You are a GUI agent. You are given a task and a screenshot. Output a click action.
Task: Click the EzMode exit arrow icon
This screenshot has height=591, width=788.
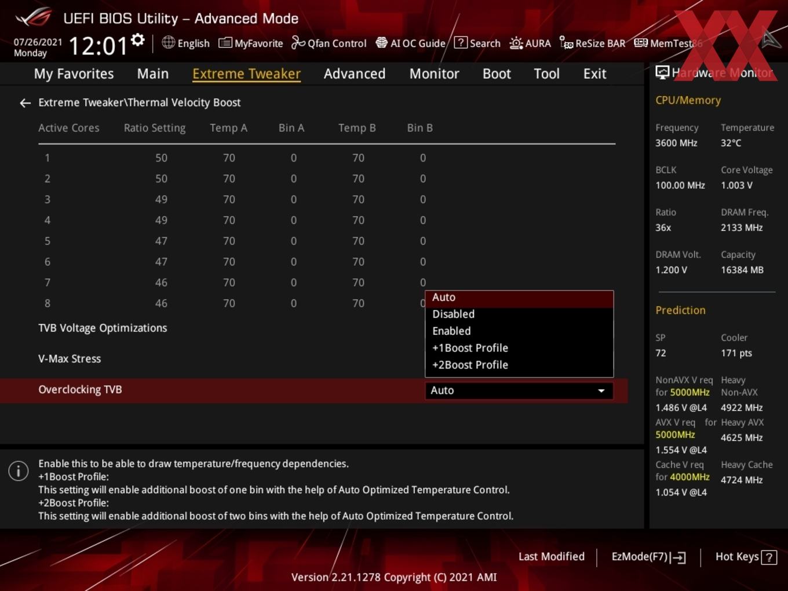click(x=678, y=557)
